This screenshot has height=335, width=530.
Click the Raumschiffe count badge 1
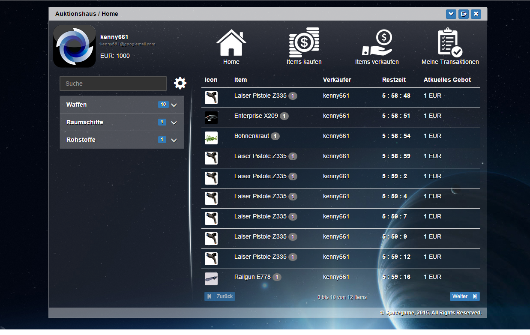click(x=162, y=122)
